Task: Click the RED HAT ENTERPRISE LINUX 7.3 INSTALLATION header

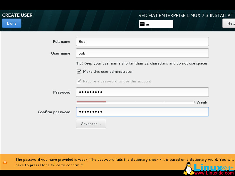Action: (x=187, y=15)
